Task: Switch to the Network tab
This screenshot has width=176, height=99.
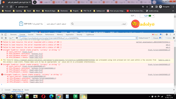Action: pyautogui.click(x=39, y=35)
